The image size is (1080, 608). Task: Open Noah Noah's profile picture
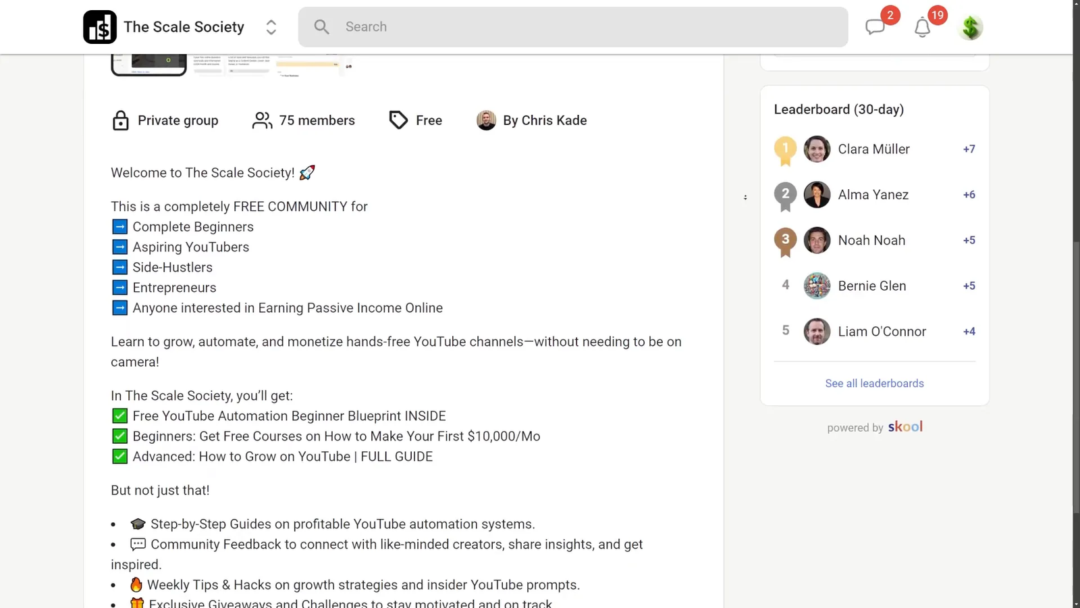[x=817, y=240]
